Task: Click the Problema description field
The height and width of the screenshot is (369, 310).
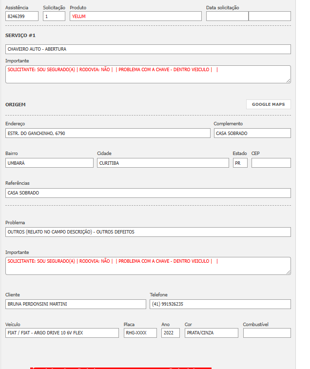Action: [x=148, y=232]
